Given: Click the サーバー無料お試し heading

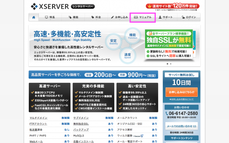Looking at the screenshot, I should point(182,75).
